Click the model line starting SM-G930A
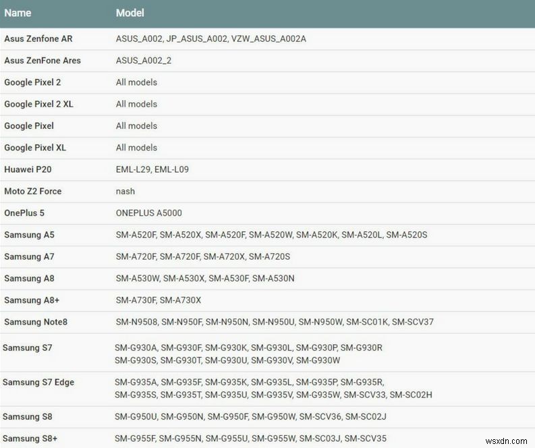The image size is (535, 448). coord(248,348)
